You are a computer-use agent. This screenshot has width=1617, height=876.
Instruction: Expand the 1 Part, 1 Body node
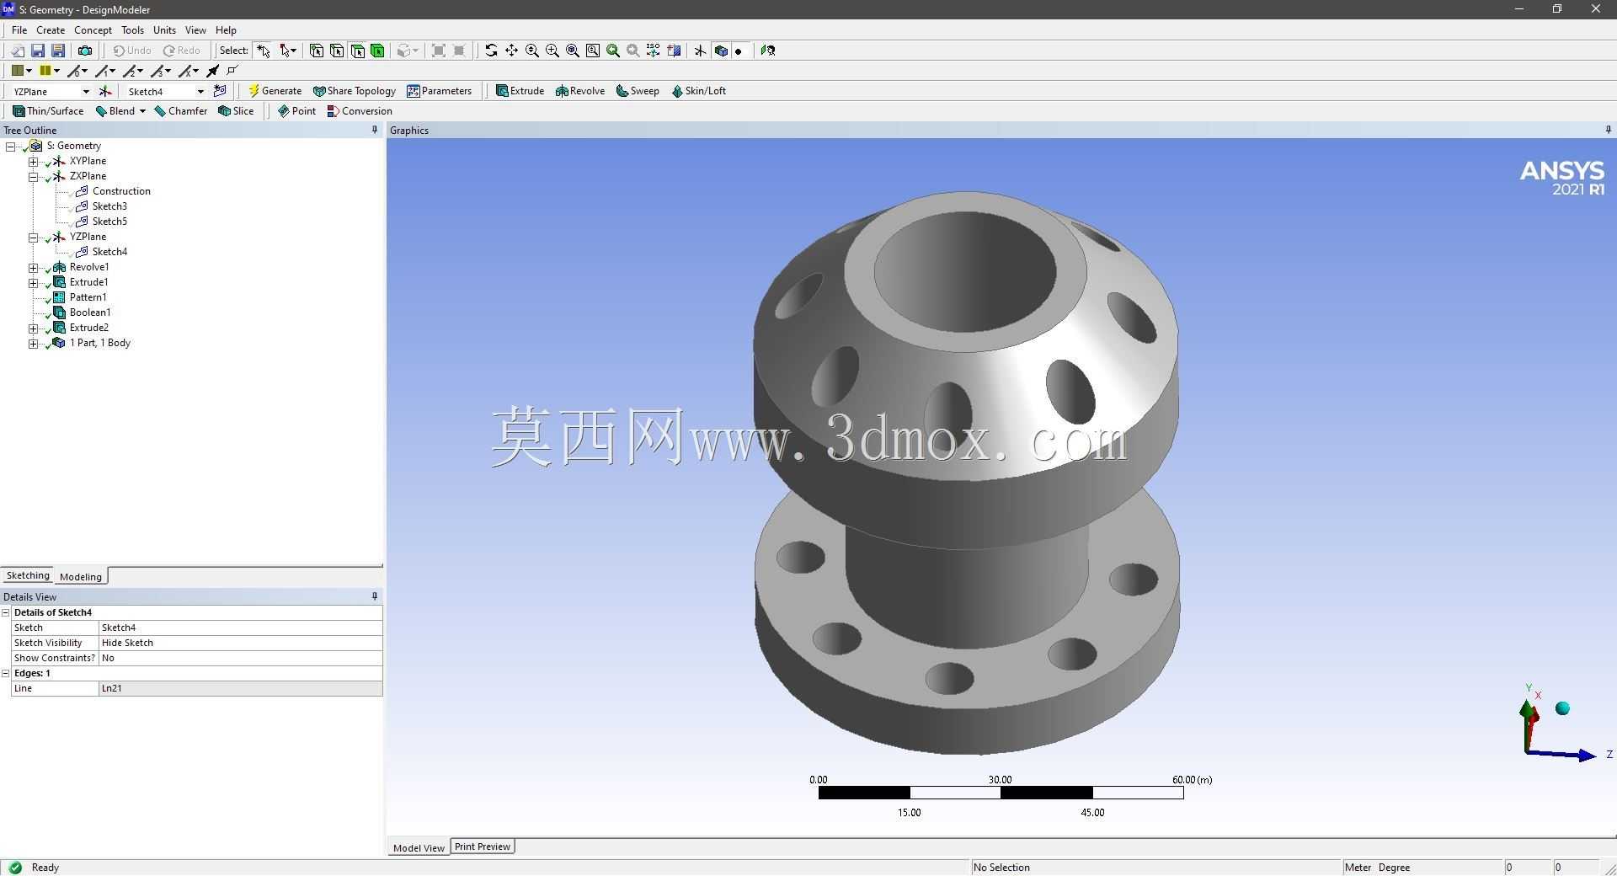[33, 343]
